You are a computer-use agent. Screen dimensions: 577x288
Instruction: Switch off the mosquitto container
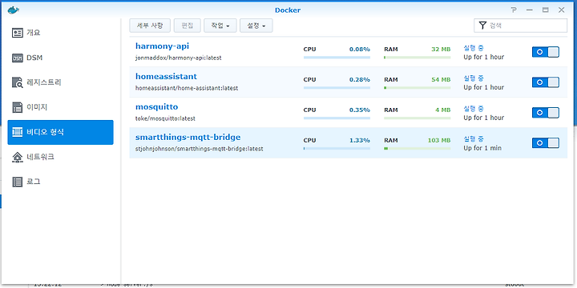tap(546, 113)
